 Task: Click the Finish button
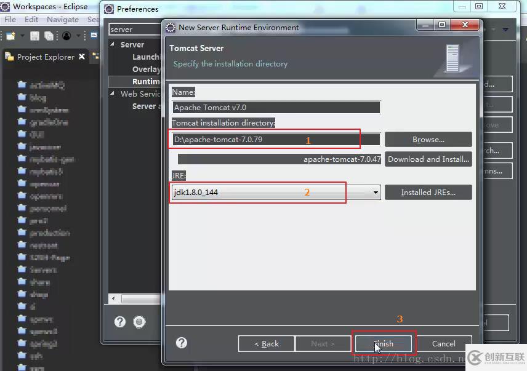click(384, 344)
